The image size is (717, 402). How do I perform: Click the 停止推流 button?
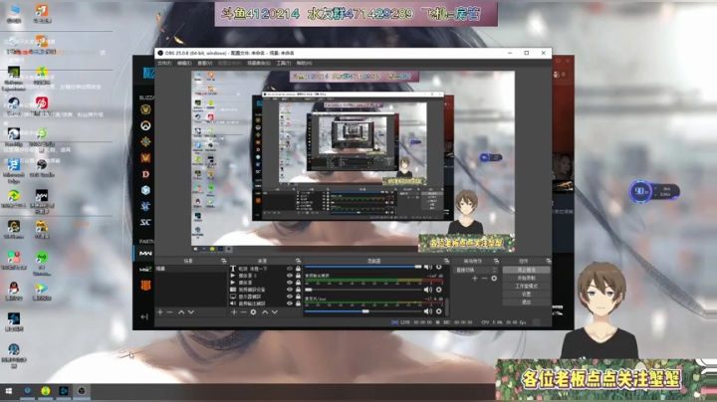[x=527, y=270]
